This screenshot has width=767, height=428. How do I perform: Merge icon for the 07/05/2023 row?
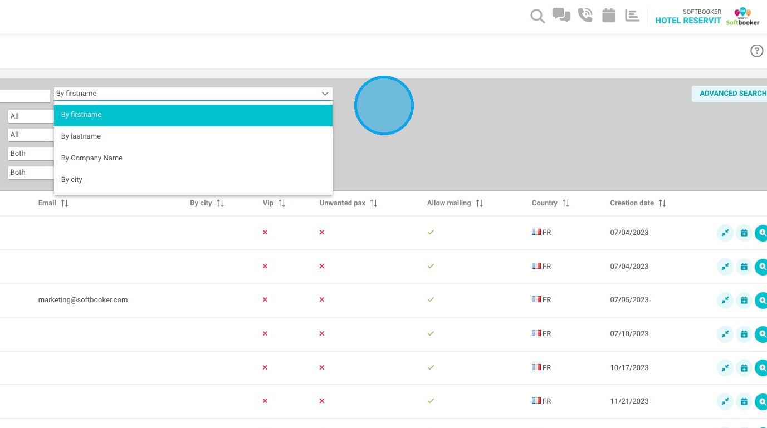(x=725, y=301)
